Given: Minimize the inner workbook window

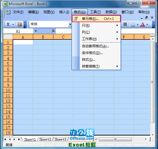Looking at the screenshot, I should click(142, 18).
